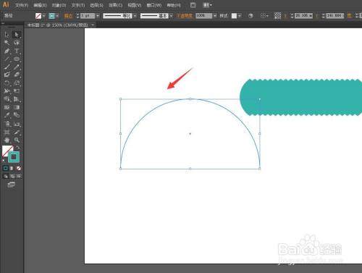Open the stroke weight dropdown arrow
Viewport: 362px width, 273px height.
(x=98, y=16)
